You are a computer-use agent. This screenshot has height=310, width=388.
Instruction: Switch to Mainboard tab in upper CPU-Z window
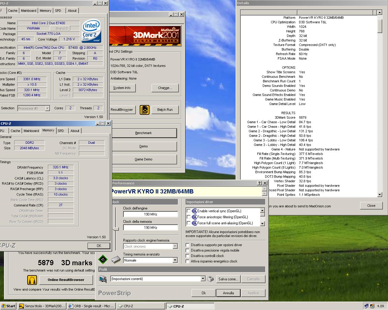(28, 11)
